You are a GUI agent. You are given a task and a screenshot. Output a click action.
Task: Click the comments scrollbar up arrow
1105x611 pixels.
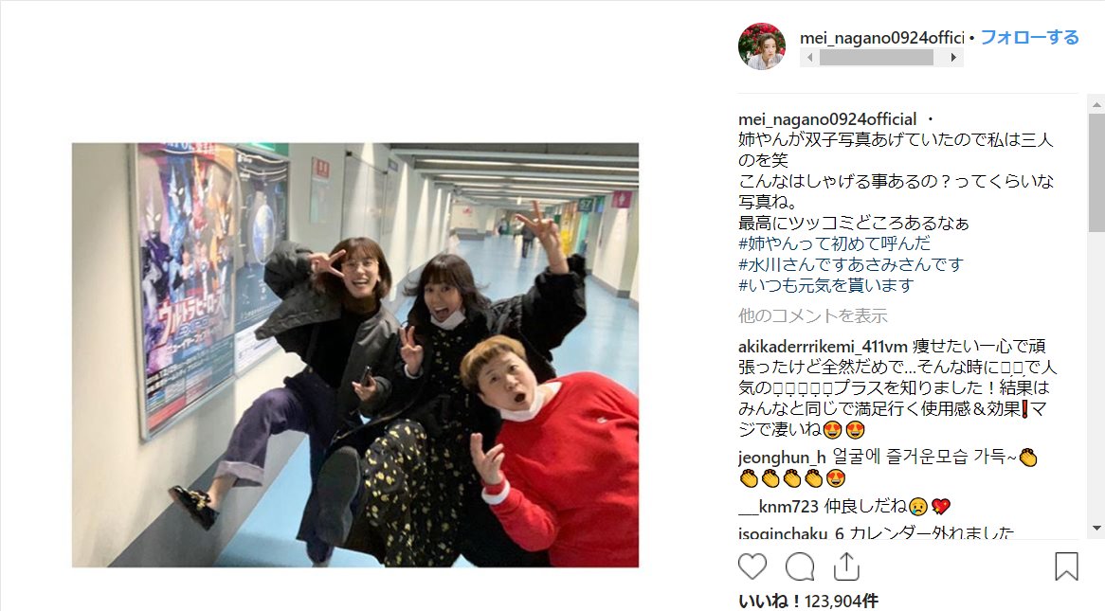(1096, 105)
